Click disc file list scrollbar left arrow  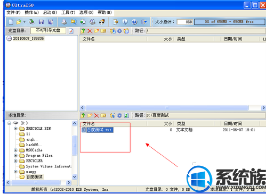82,107
